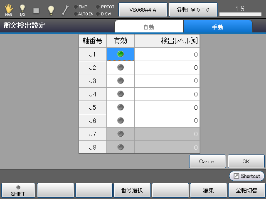Screen dimensions: 266x199
Task: Toggle the J1 enabled indicator
Action: point(121,54)
